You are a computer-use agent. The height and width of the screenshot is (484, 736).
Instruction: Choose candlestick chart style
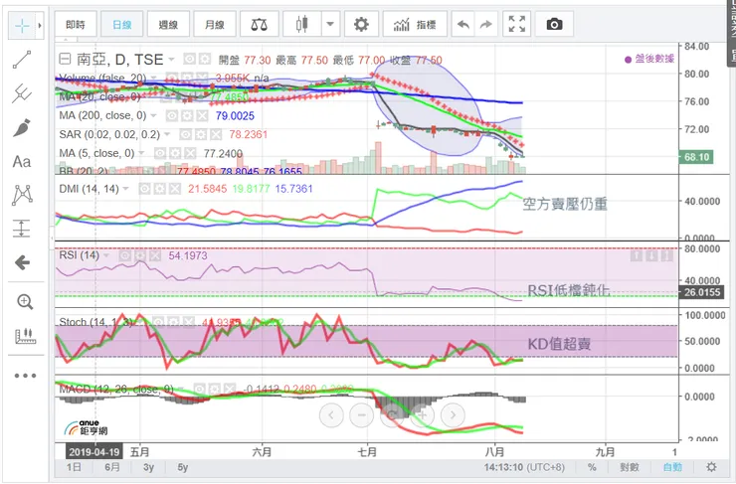click(x=302, y=24)
